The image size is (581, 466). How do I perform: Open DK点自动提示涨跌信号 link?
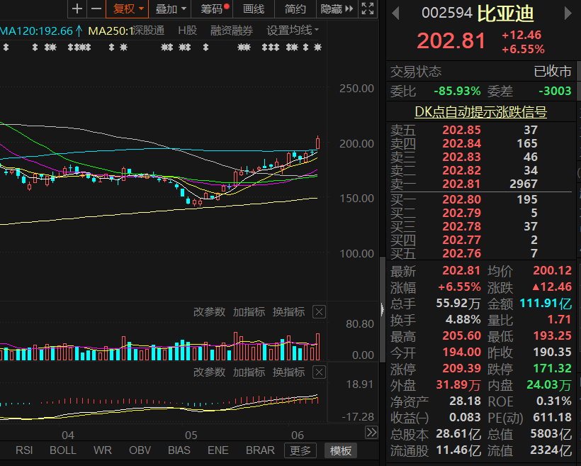(480, 111)
